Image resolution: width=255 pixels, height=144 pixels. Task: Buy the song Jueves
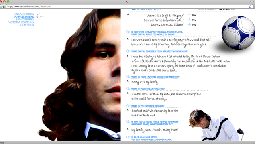(194, 15)
